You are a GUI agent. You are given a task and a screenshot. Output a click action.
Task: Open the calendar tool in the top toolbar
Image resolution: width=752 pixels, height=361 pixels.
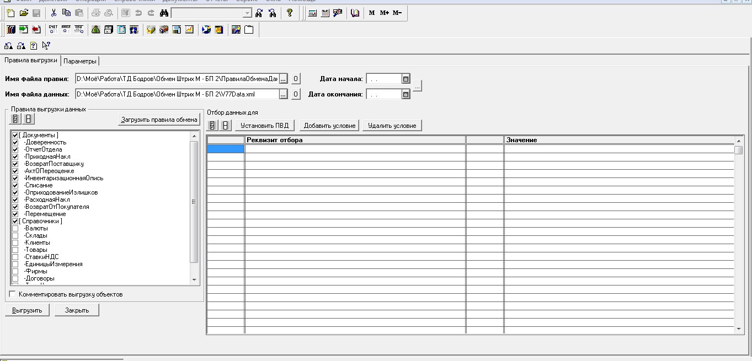click(325, 13)
